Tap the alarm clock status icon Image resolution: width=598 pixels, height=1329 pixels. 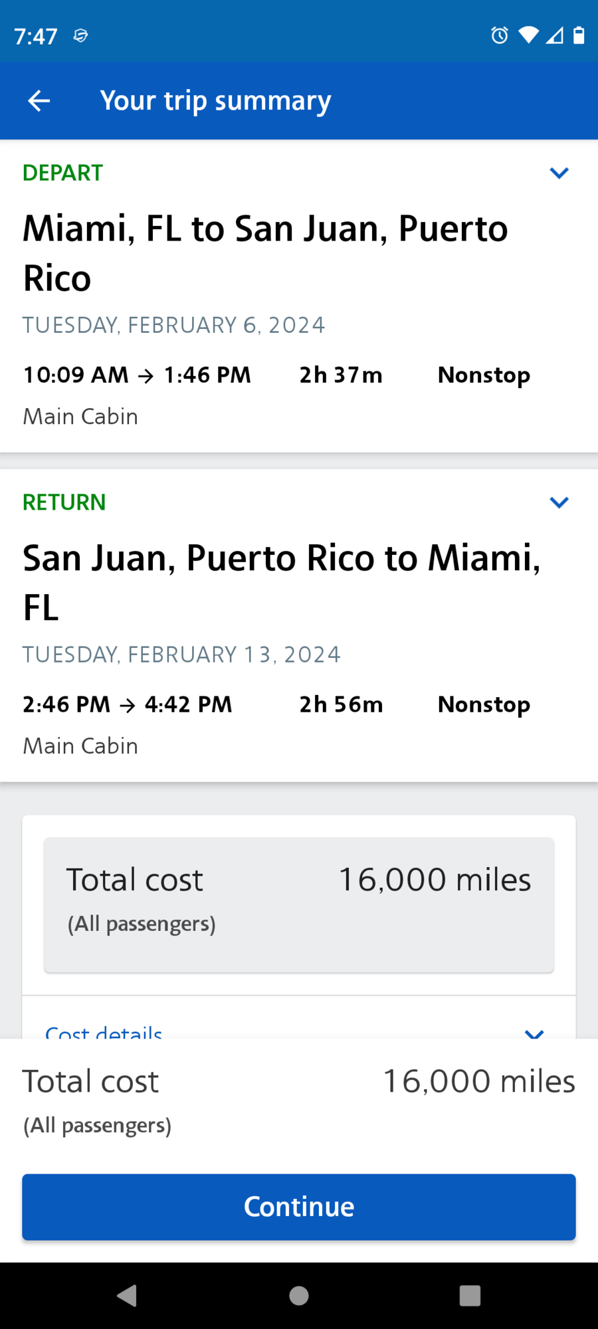click(x=500, y=35)
